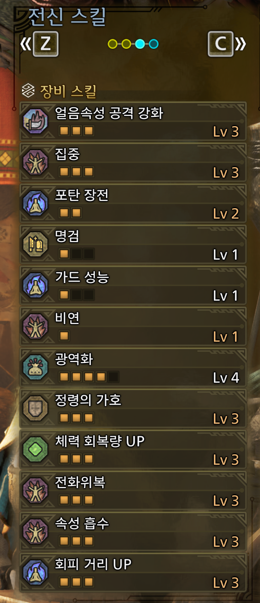Viewport: 260px width, 603px height.
Task: Select the 포탄 장전 skill icon
Action: [36, 204]
